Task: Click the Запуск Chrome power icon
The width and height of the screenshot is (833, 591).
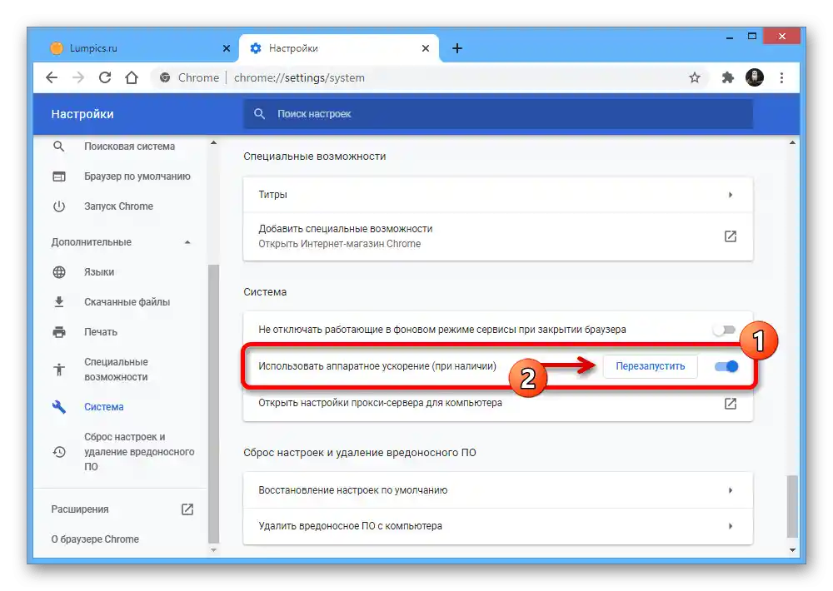Action: (59, 206)
